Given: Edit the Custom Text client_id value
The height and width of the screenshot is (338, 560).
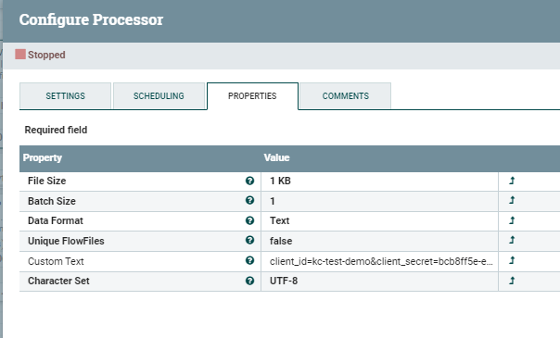Looking at the screenshot, I should (x=379, y=261).
